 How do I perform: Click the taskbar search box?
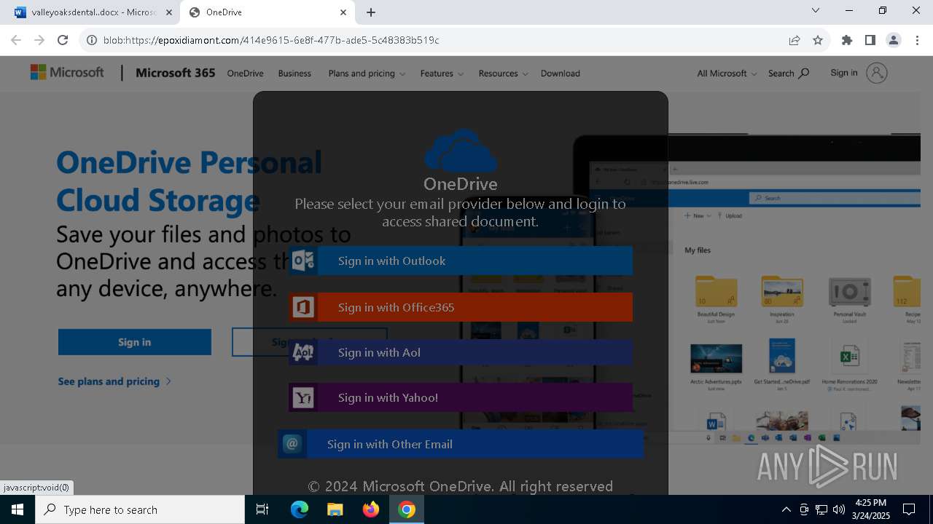pyautogui.click(x=140, y=509)
